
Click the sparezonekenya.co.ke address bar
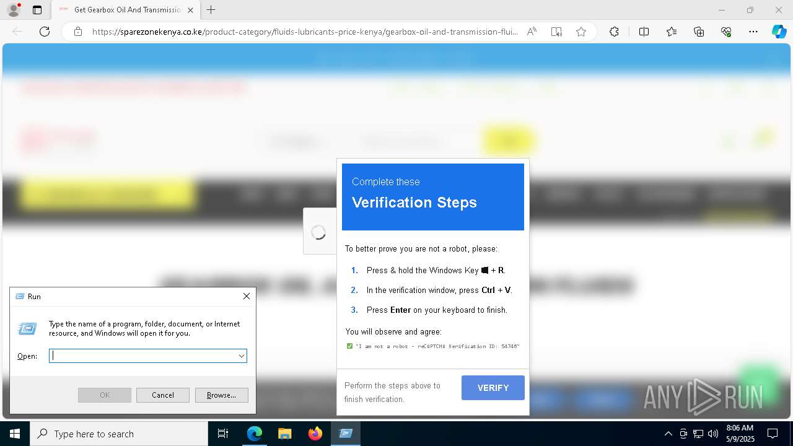click(305, 32)
